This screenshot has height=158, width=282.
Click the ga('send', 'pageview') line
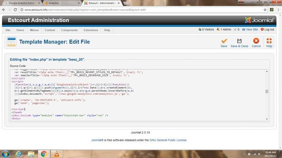click(32, 103)
